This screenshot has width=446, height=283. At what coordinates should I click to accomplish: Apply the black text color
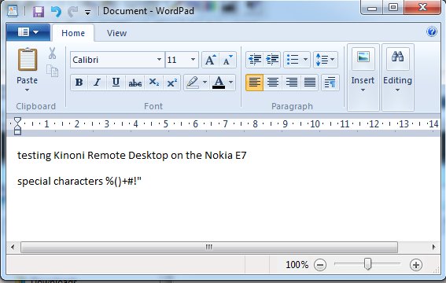219,83
